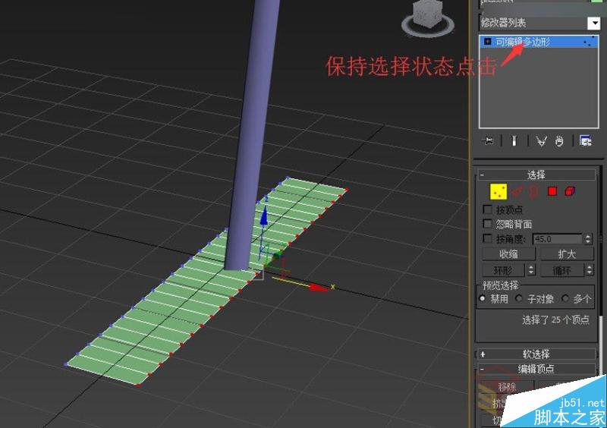Click the green object color swatch

(596, 2)
